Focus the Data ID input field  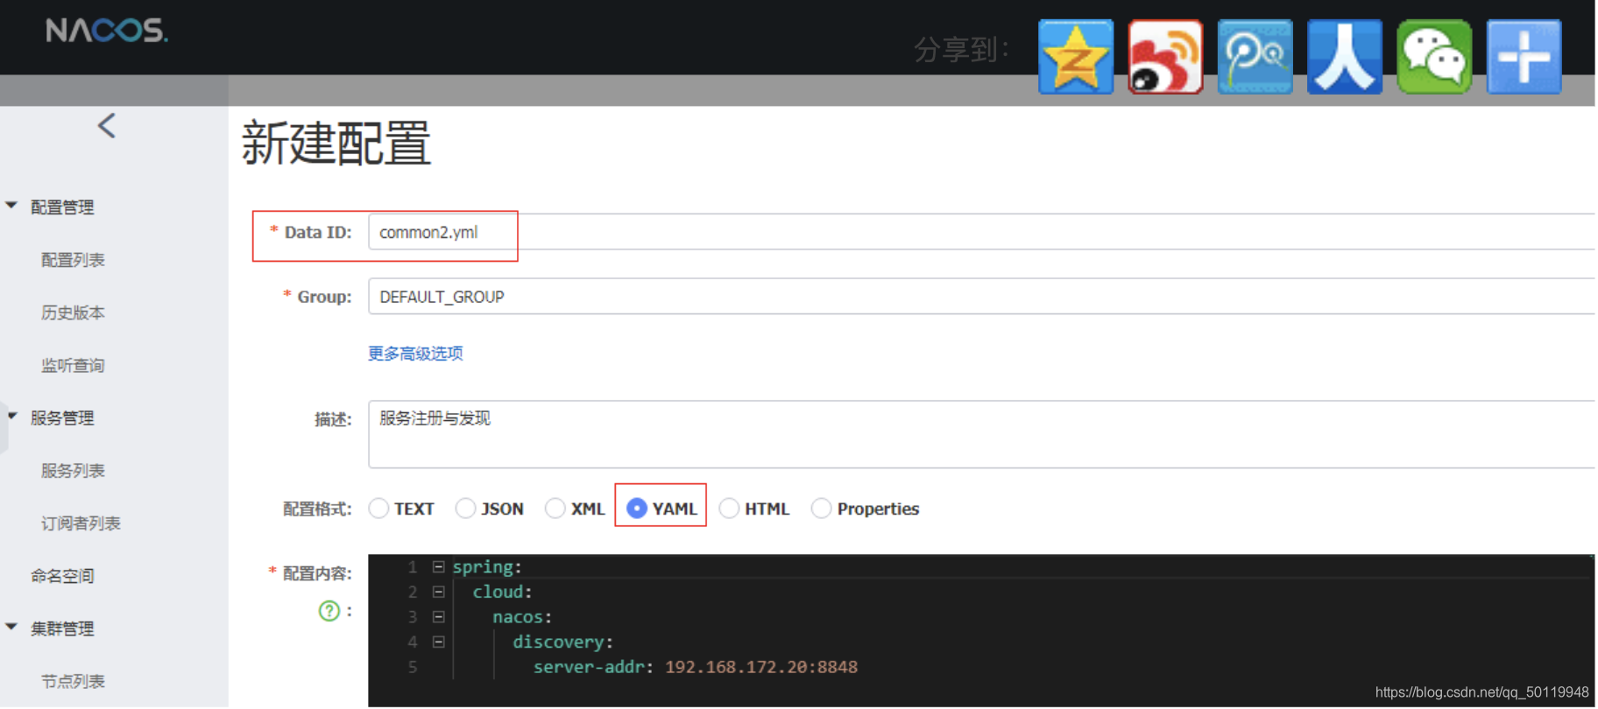tap(981, 232)
